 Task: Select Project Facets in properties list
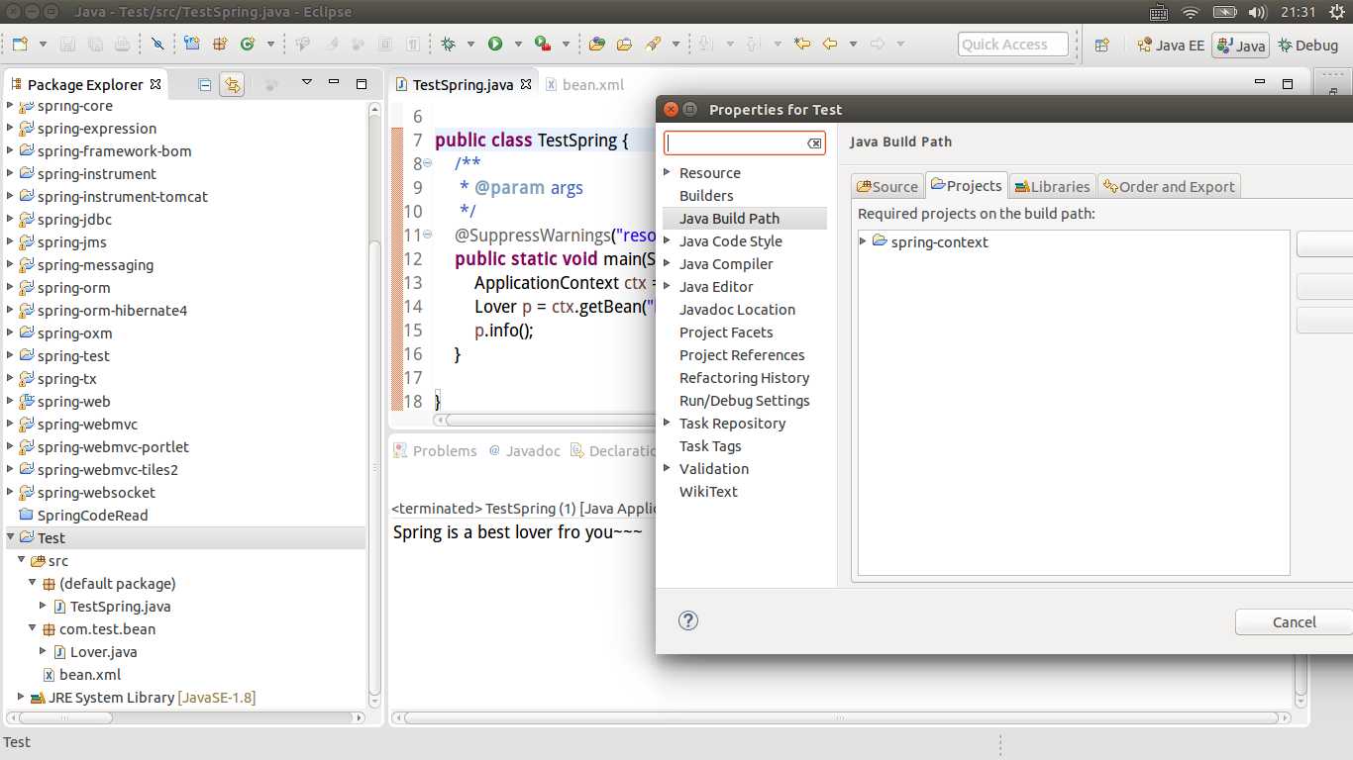coord(726,332)
